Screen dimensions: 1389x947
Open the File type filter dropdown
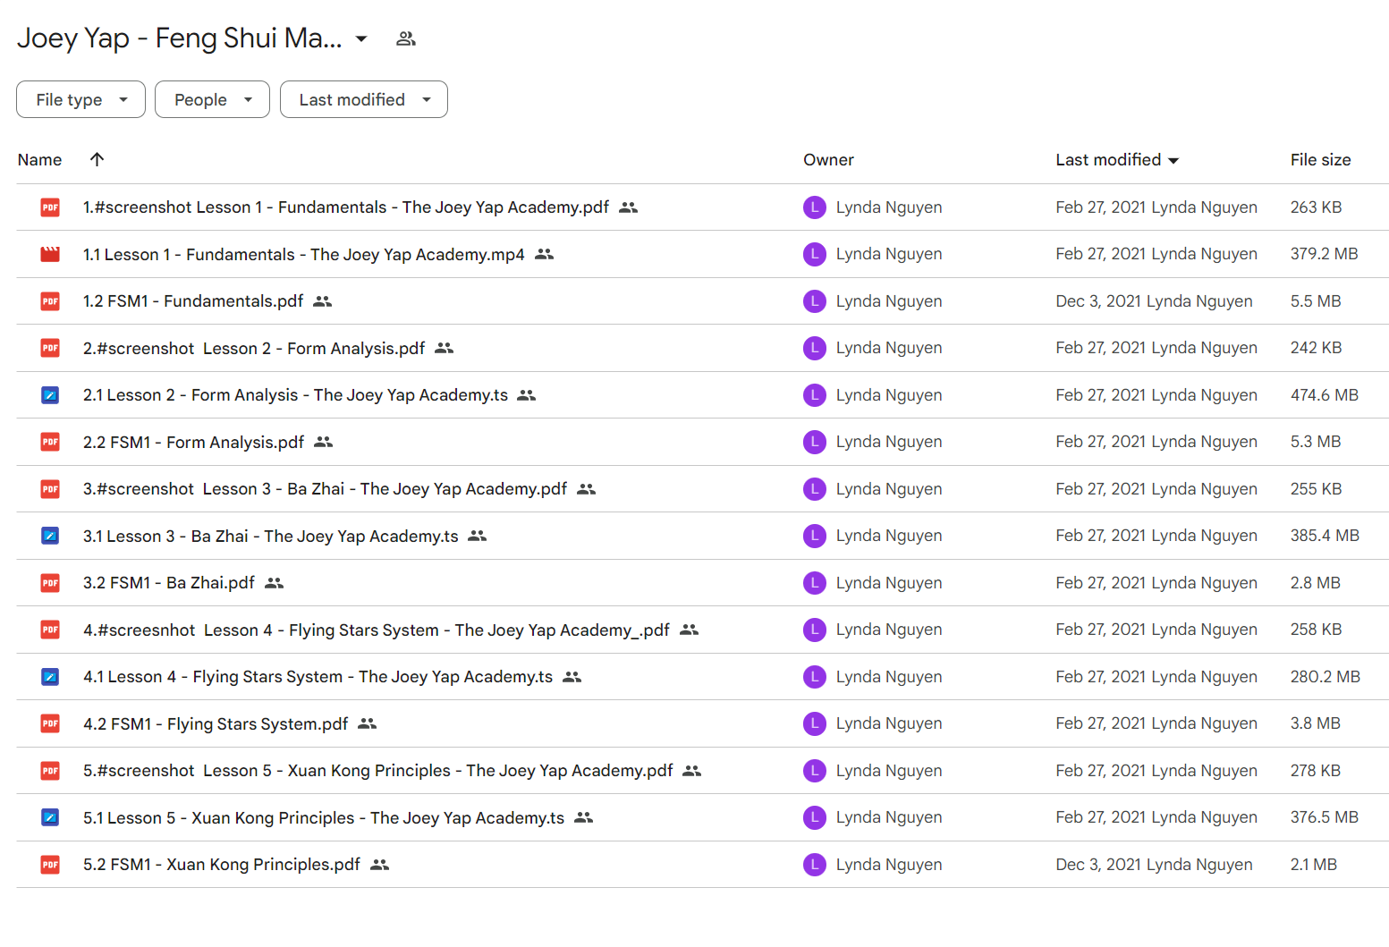[x=80, y=99]
